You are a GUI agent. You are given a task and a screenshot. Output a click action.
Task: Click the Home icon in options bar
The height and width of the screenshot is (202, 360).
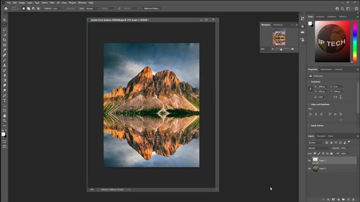point(6,8)
